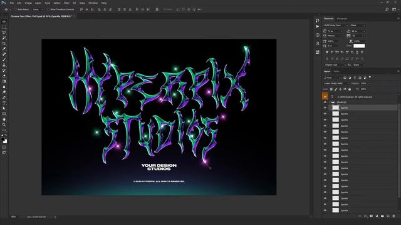Select the Pen tool
Viewport: 401px width, 225px height.
pyautogui.click(x=4, y=97)
